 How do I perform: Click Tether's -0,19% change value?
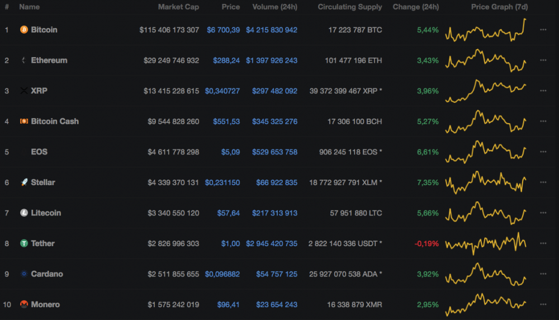[427, 244]
